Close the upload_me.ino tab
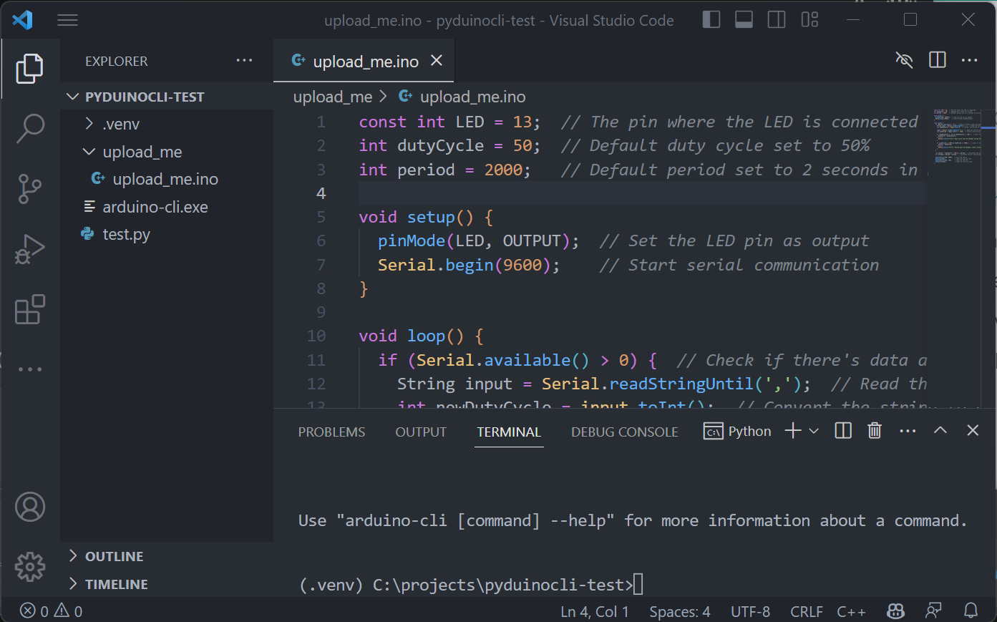997x622 pixels. [437, 61]
